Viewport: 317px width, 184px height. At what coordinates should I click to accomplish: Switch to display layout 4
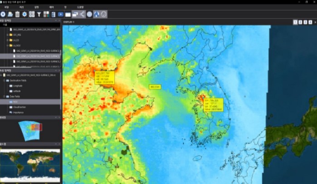click(310, 22)
